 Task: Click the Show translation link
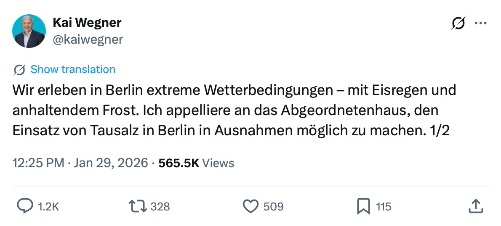[x=73, y=69]
